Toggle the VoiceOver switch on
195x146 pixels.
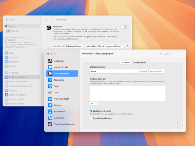[x=124, y=27]
